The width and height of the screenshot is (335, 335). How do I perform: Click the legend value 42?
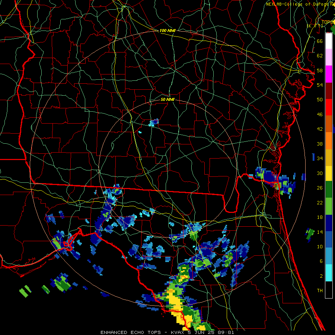tap(320, 129)
